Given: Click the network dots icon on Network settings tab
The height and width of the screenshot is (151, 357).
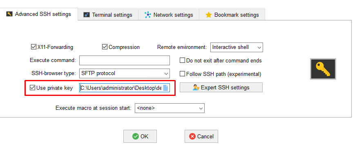Looking at the screenshot, I should click(148, 15).
